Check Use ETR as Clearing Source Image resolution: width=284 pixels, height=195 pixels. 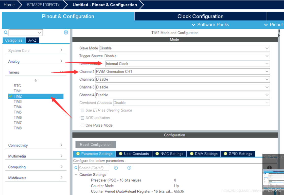click(x=82, y=110)
